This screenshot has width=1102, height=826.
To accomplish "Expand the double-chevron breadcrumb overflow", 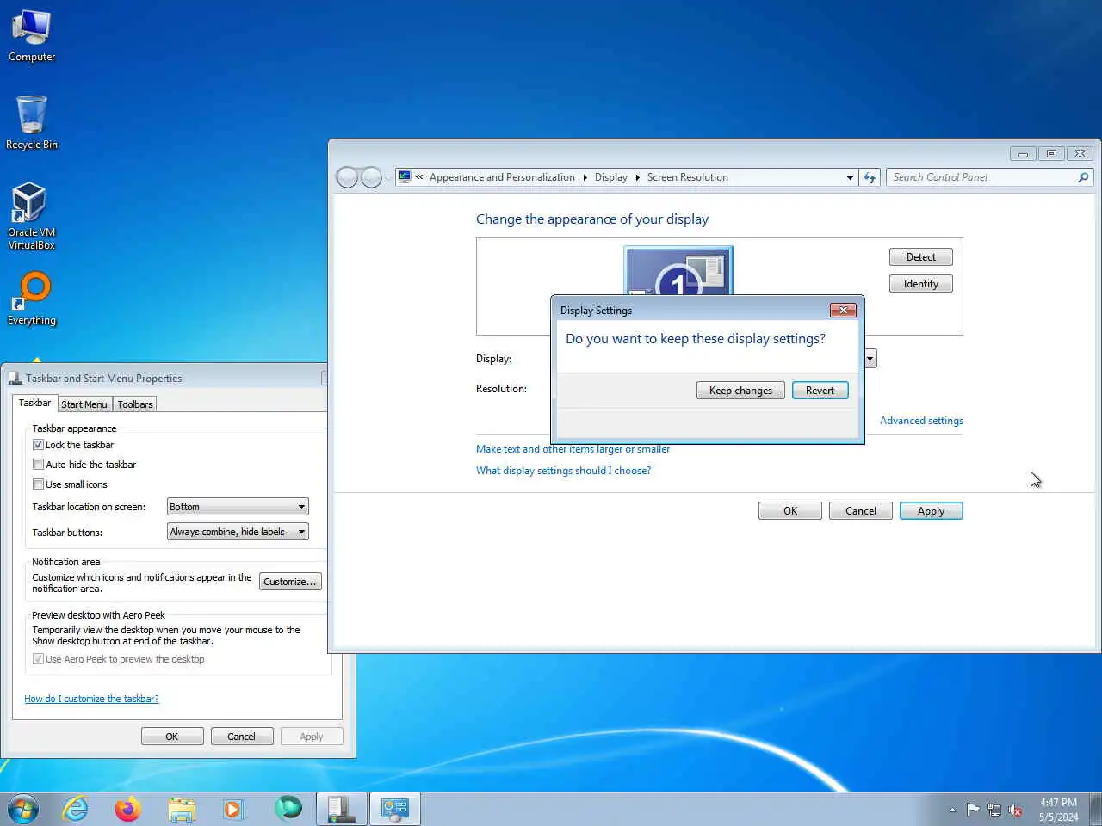I will click(419, 177).
